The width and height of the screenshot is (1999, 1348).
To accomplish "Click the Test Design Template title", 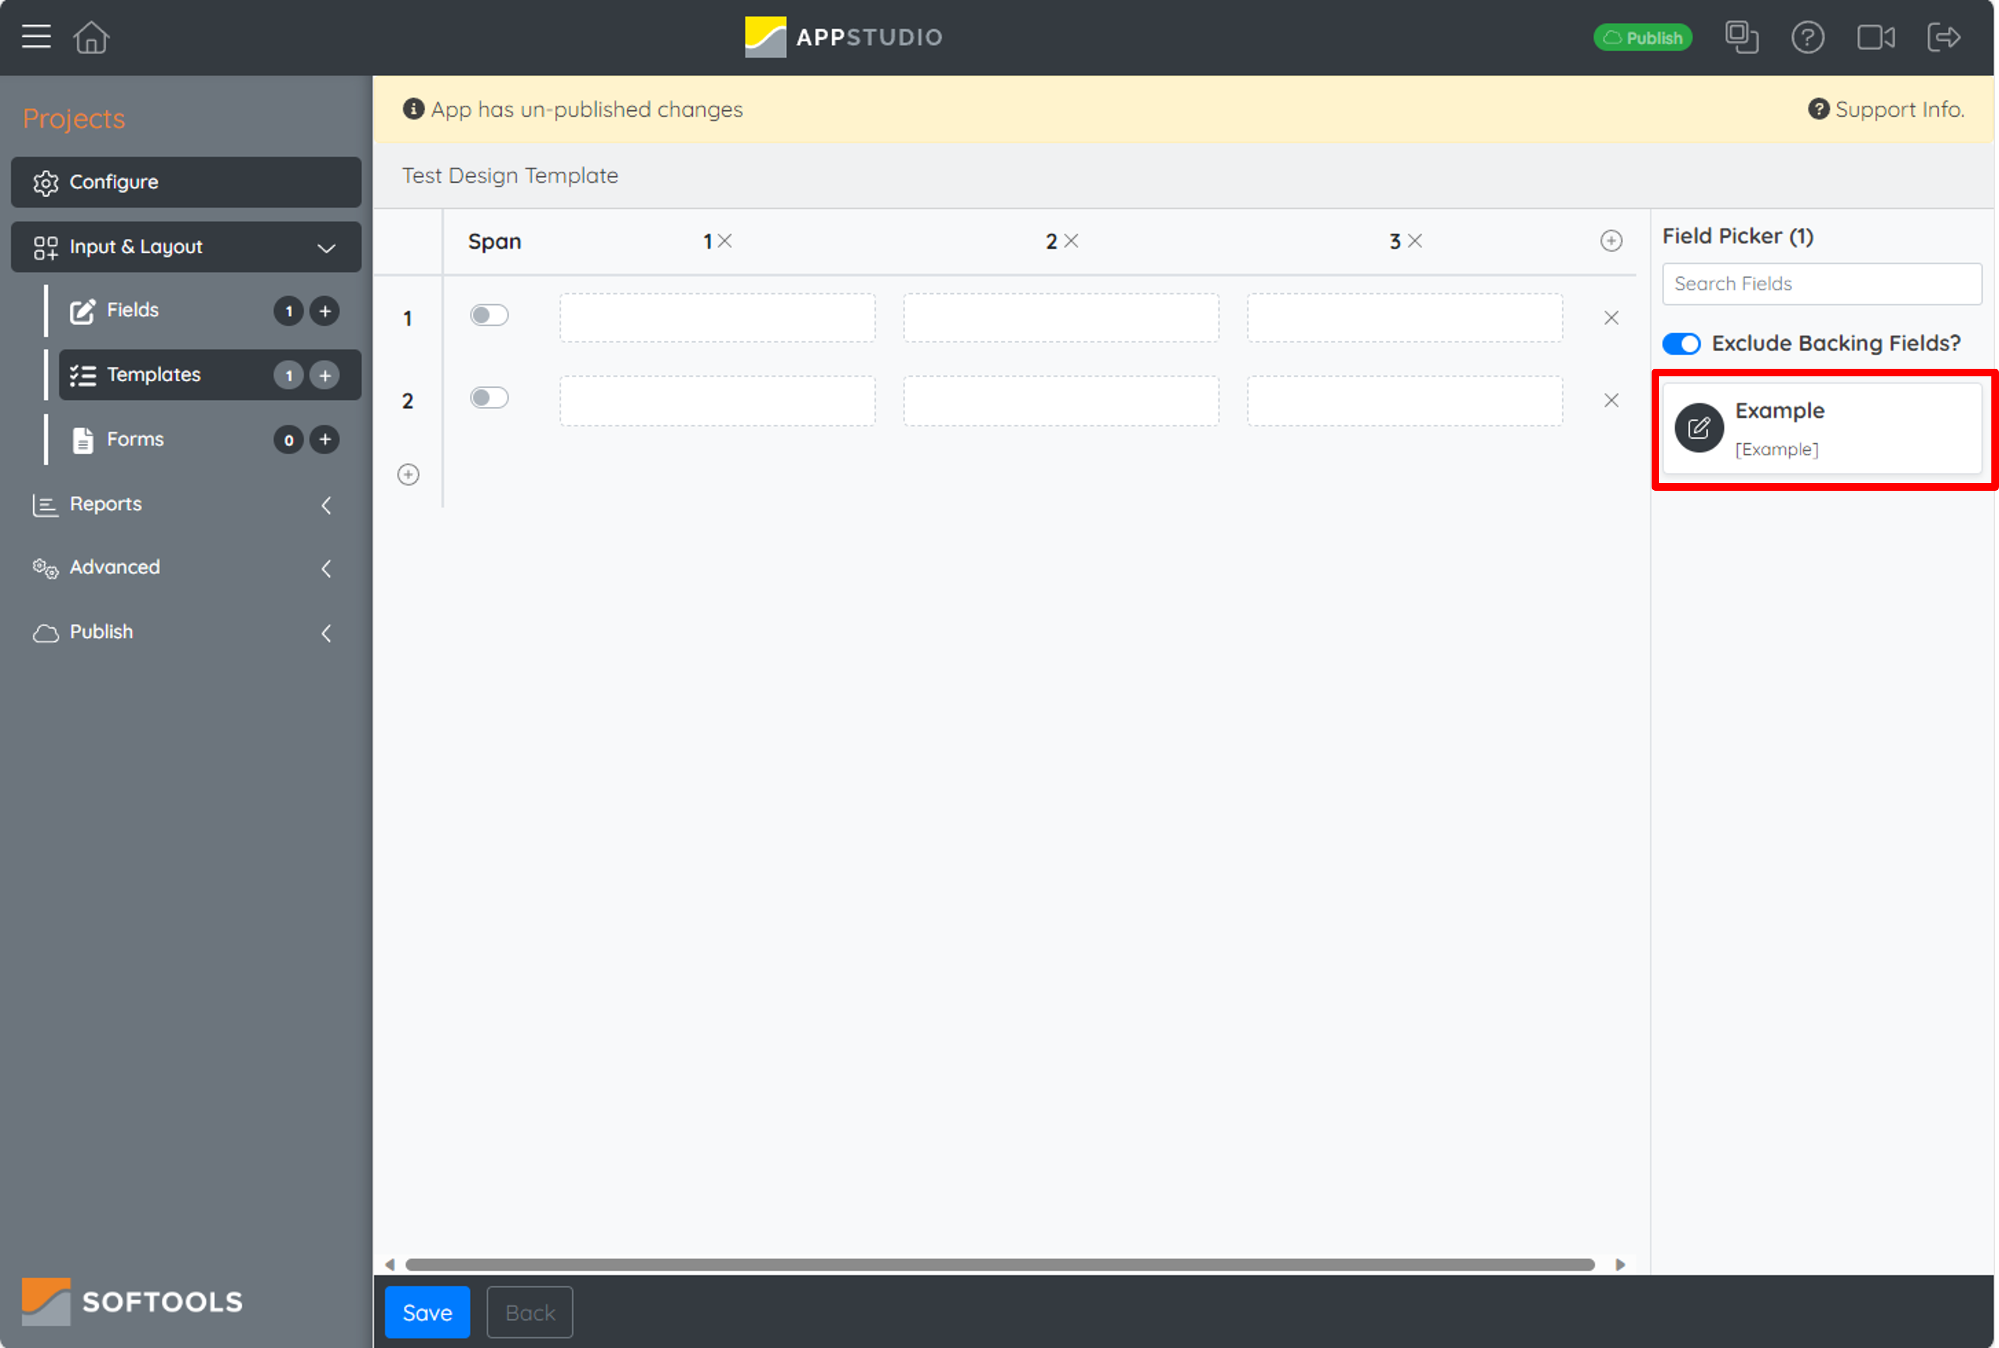I will coord(510,175).
